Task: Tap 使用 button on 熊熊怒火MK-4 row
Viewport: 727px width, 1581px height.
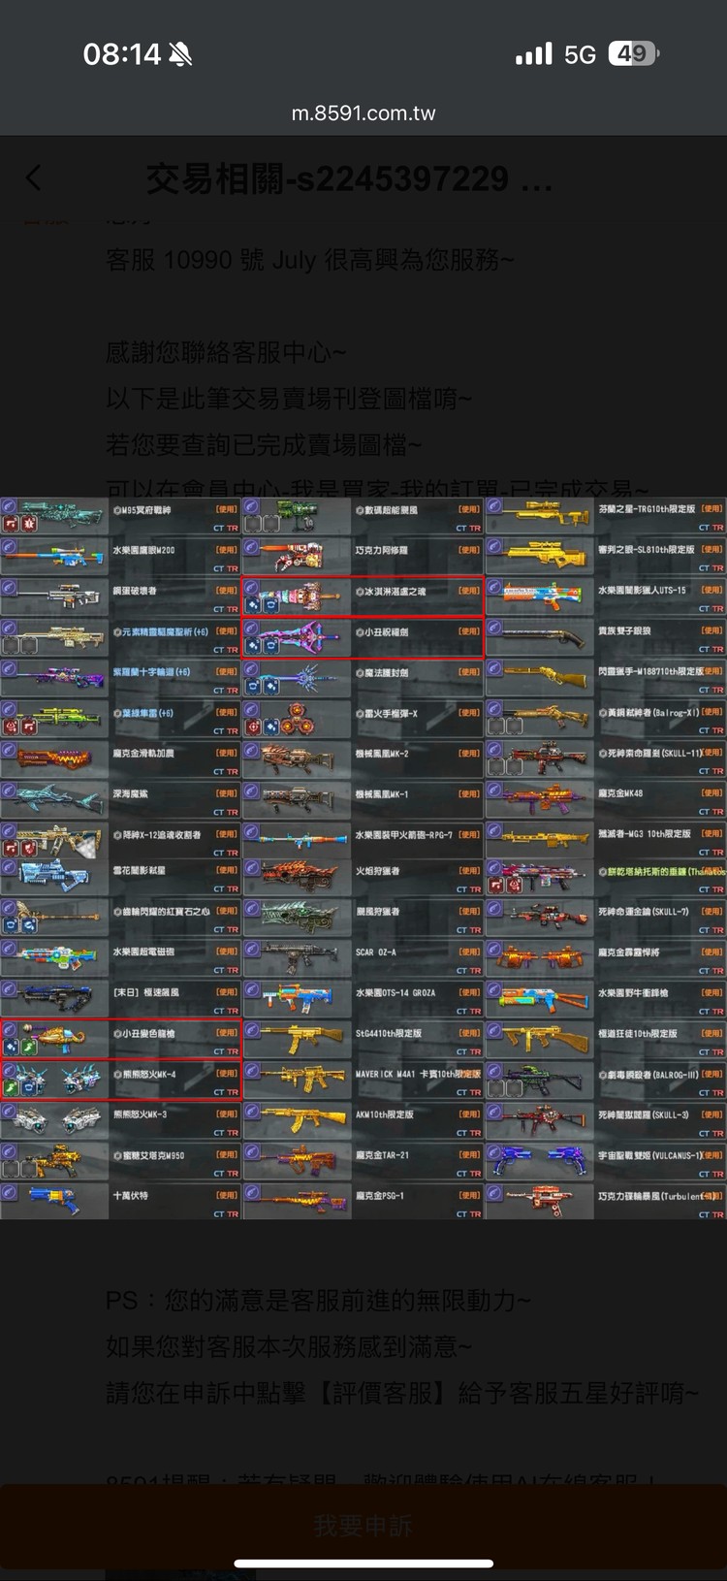Action: pos(226,1074)
